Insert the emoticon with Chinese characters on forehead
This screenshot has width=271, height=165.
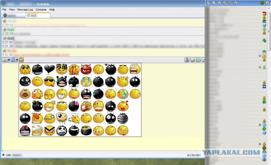[x=61, y=69]
